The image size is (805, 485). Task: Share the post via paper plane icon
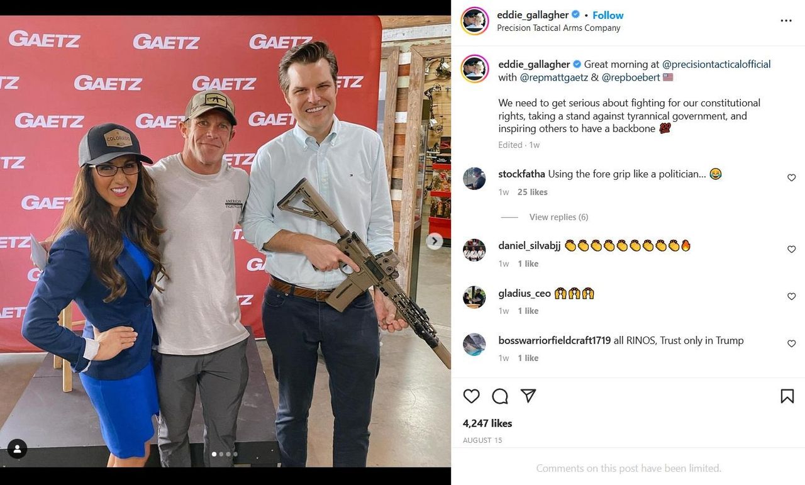tap(528, 396)
